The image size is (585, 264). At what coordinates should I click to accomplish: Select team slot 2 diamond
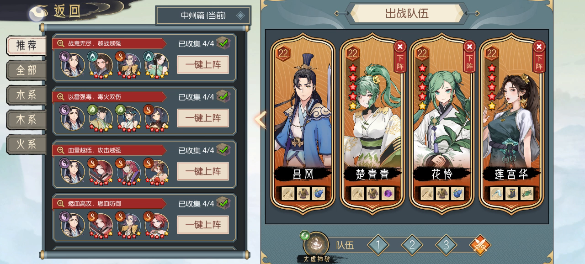412,245
